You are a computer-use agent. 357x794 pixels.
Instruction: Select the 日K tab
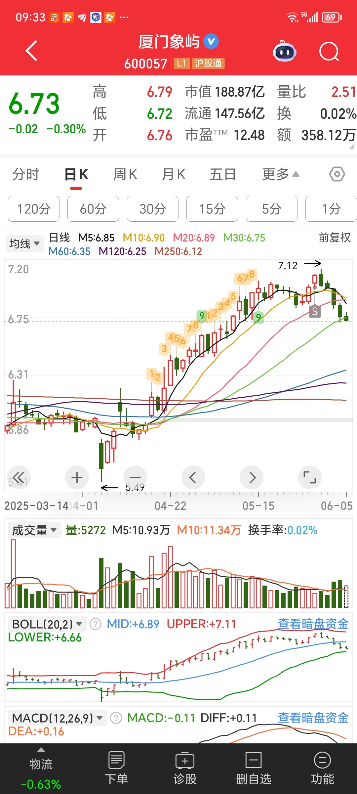coord(76,174)
